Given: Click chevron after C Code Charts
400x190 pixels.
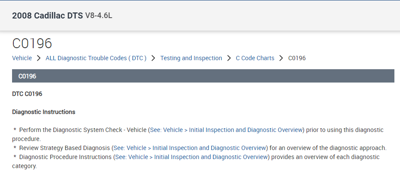Looking at the screenshot, I should pyautogui.click(x=281, y=58).
